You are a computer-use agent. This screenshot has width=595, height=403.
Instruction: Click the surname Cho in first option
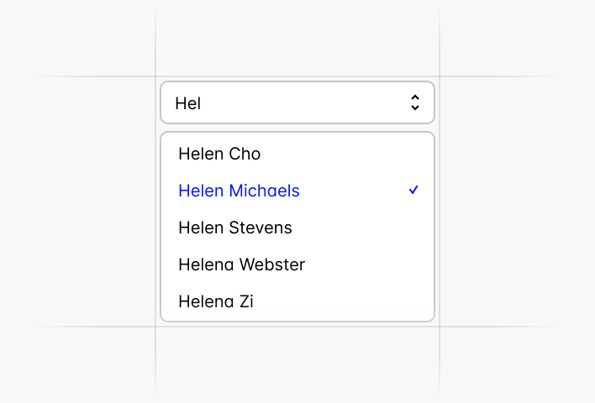[244, 154]
